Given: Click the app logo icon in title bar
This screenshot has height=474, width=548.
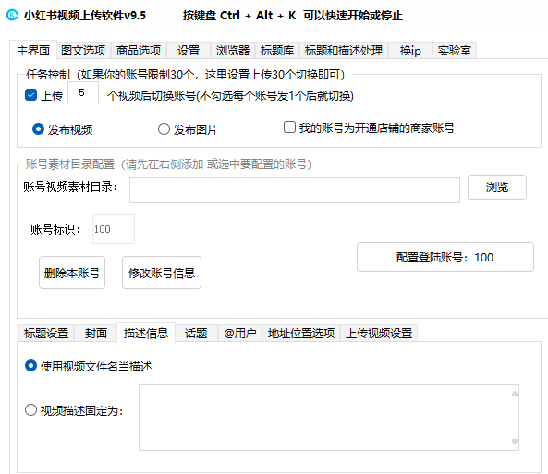Looking at the screenshot, I should point(13,15).
